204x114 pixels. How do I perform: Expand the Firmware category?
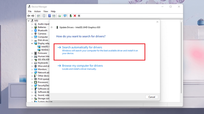pos(32,53)
